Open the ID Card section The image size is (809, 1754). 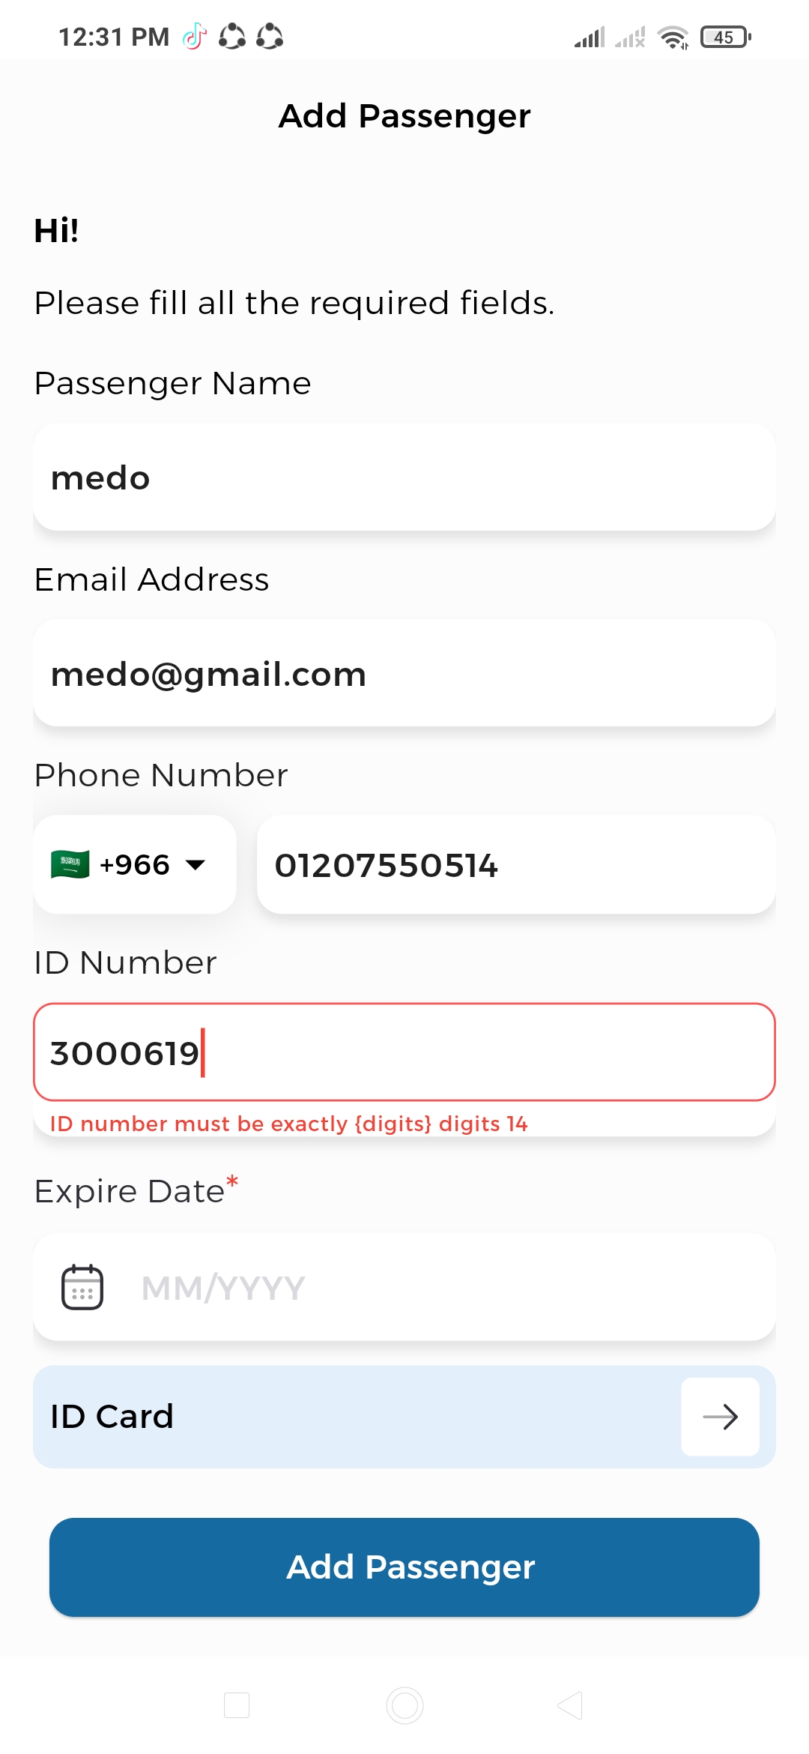click(x=352, y=1417)
